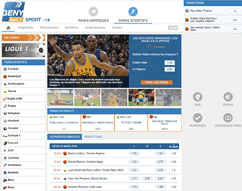This screenshot has width=242, height=191.
Task: Select Golf in the sports sidebar
Action: pos(23,150)
